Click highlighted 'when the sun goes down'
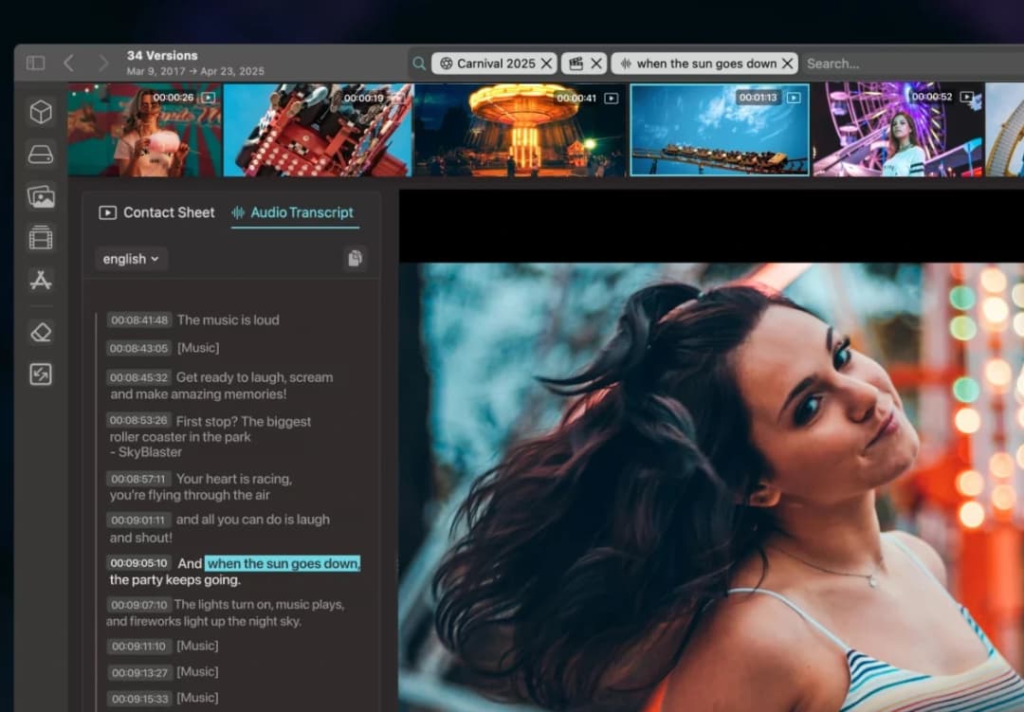The width and height of the screenshot is (1024, 712). pos(283,563)
